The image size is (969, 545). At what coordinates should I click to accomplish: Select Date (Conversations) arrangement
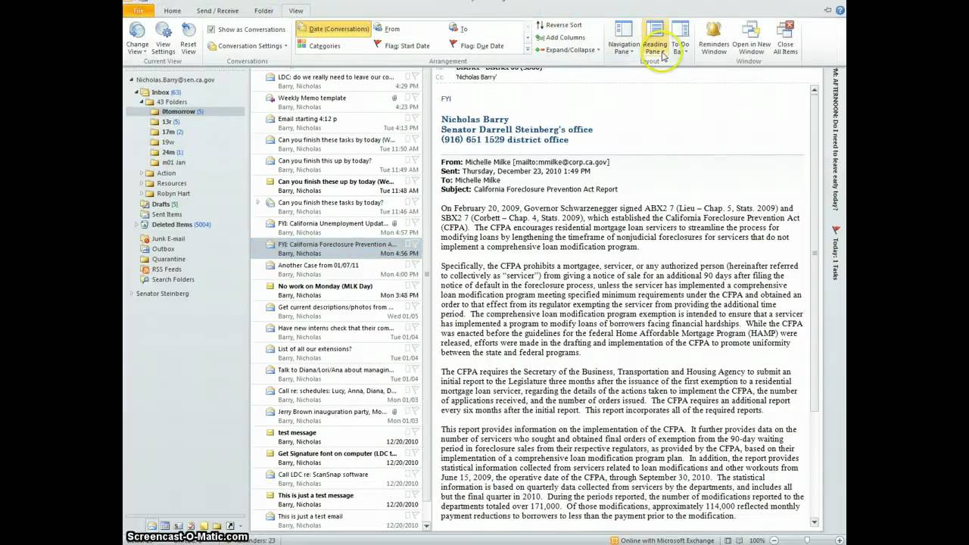(x=333, y=29)
